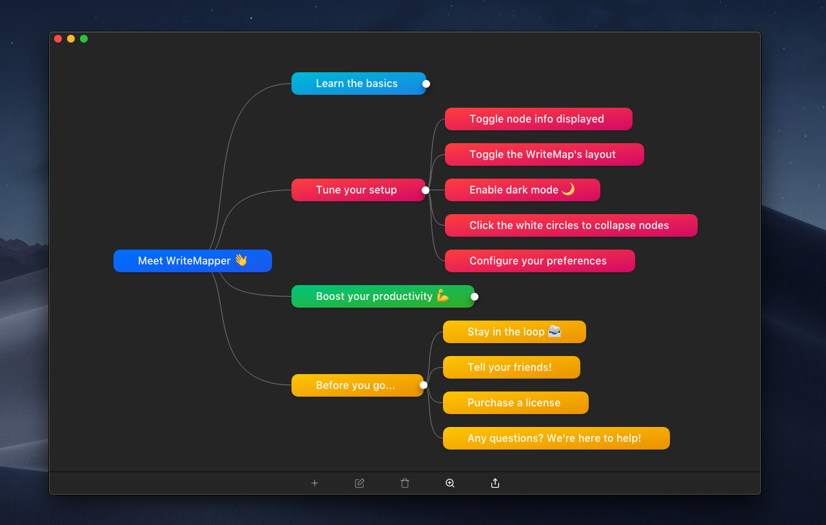Viewport: 826px width, 525px height.
Task: Select the Stay in the loop node
Action: click(515, 332)
